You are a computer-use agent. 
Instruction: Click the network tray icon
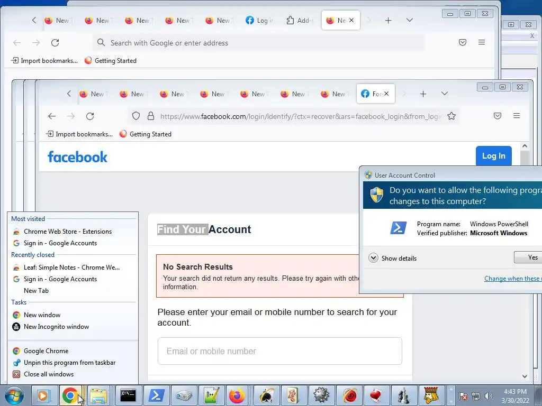pos(476,396)
